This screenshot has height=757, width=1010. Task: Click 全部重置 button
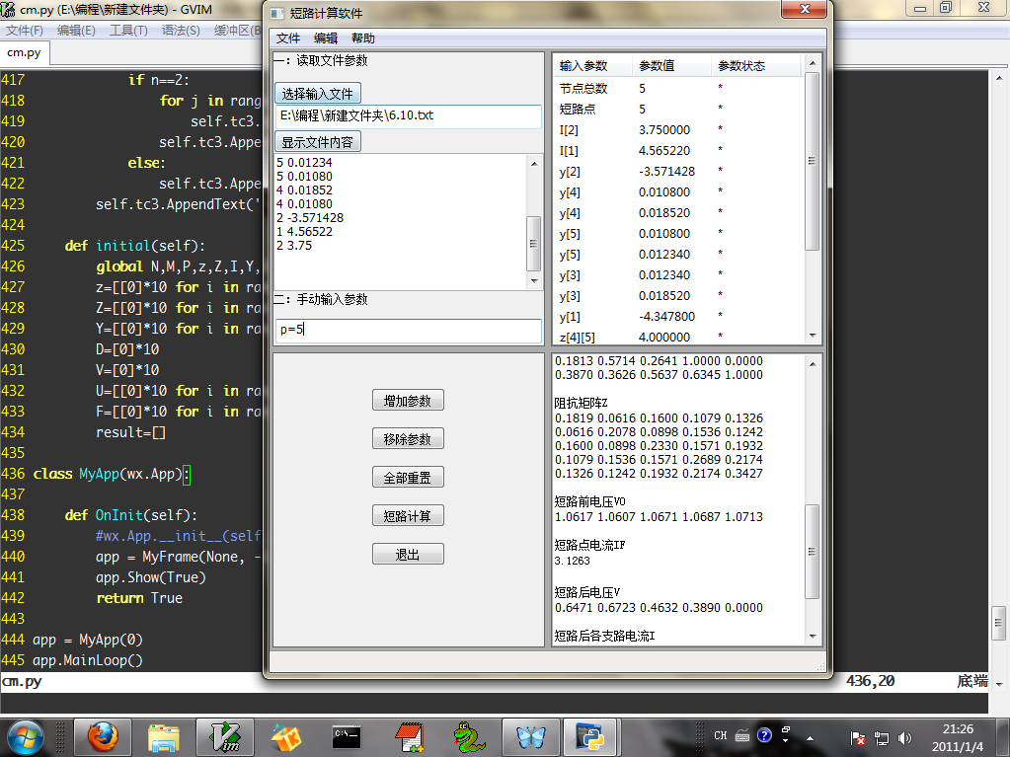tap(408, 478)
